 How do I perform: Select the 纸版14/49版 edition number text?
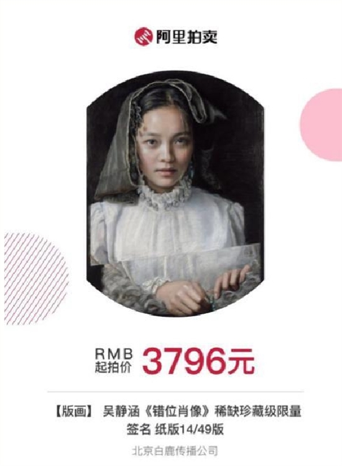point(189,430)
